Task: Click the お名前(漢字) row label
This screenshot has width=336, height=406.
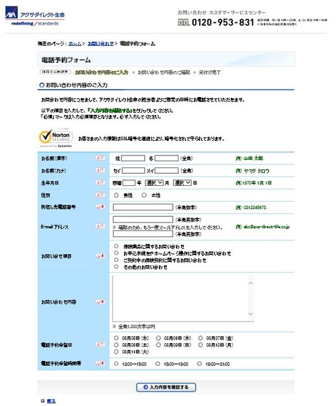Action: point(54,158)
